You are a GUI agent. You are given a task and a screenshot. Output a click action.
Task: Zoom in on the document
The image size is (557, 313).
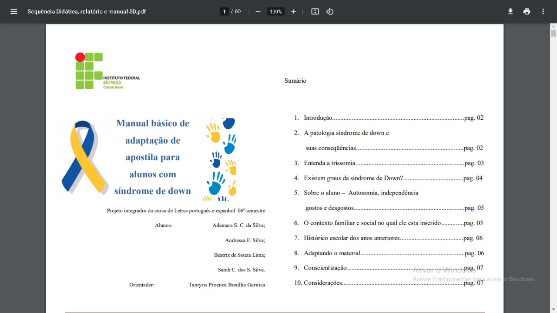point(293,11)
